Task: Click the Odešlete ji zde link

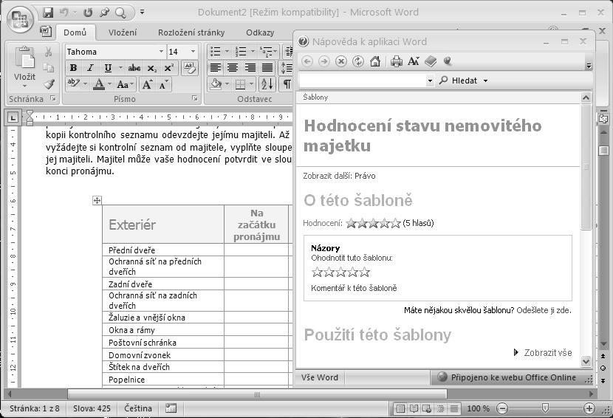Action: pyautogui.click(x=544, y=310)
